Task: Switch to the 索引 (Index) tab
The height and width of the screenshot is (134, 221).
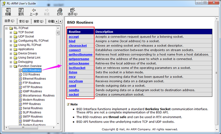Action: coord(24,21)
